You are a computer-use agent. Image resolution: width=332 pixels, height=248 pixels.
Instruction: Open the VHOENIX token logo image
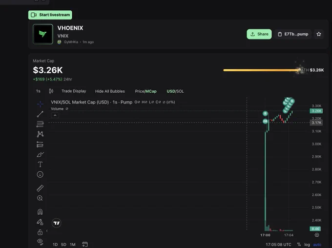point(43,34)
